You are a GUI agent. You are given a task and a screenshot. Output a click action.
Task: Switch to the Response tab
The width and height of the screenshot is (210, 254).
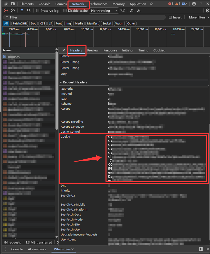(110, 50)
